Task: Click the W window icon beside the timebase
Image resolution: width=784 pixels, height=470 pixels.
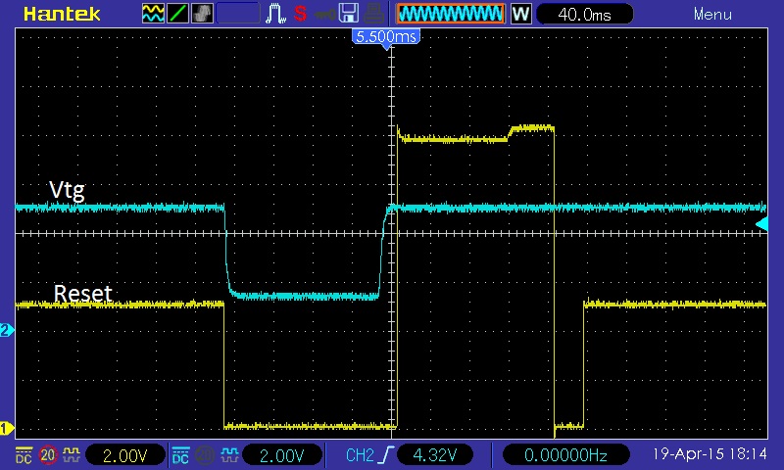Action: [521, 14]
